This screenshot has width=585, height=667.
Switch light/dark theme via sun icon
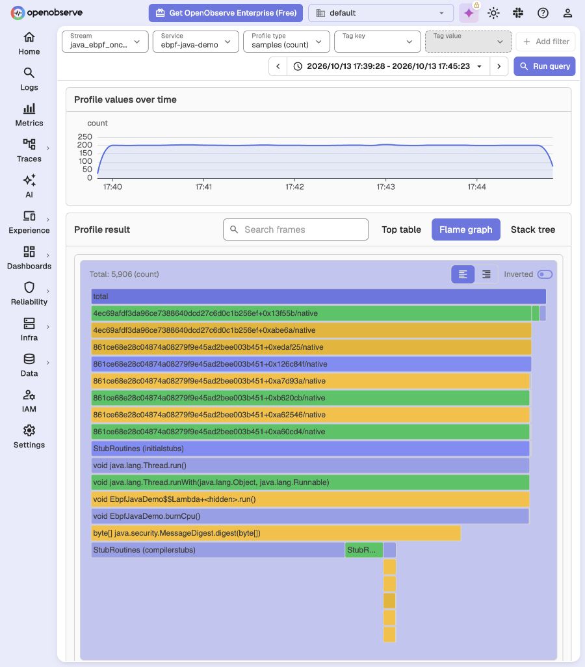pos(493,13)
